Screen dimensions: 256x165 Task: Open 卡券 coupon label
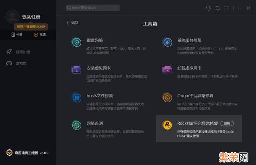click(x=20, y=35)
